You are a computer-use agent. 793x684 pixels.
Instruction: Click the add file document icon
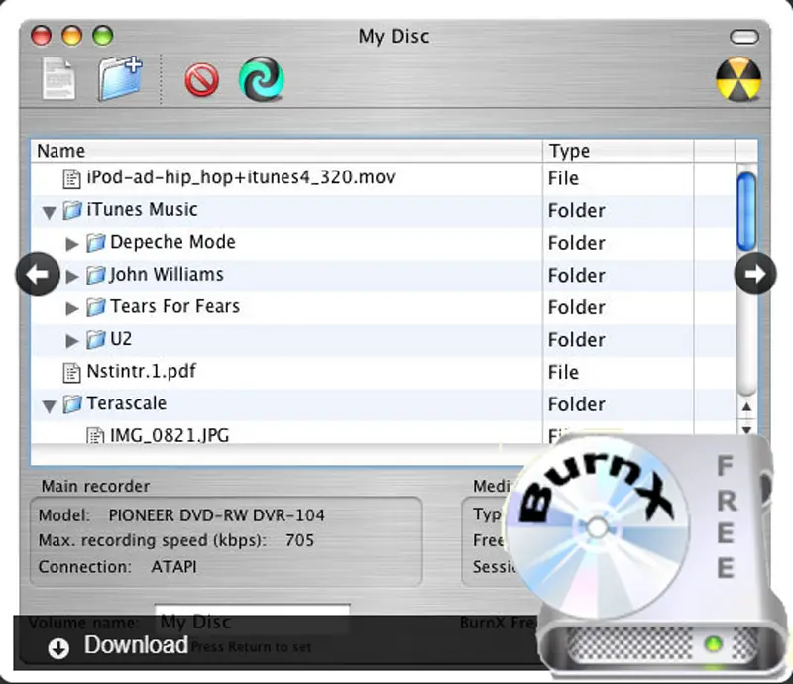pyautogui.click(x=59, y=78)
